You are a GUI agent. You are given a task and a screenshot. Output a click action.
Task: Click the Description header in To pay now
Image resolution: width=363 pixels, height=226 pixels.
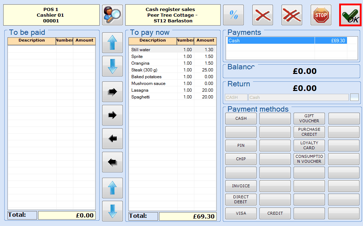coord(153,41)
